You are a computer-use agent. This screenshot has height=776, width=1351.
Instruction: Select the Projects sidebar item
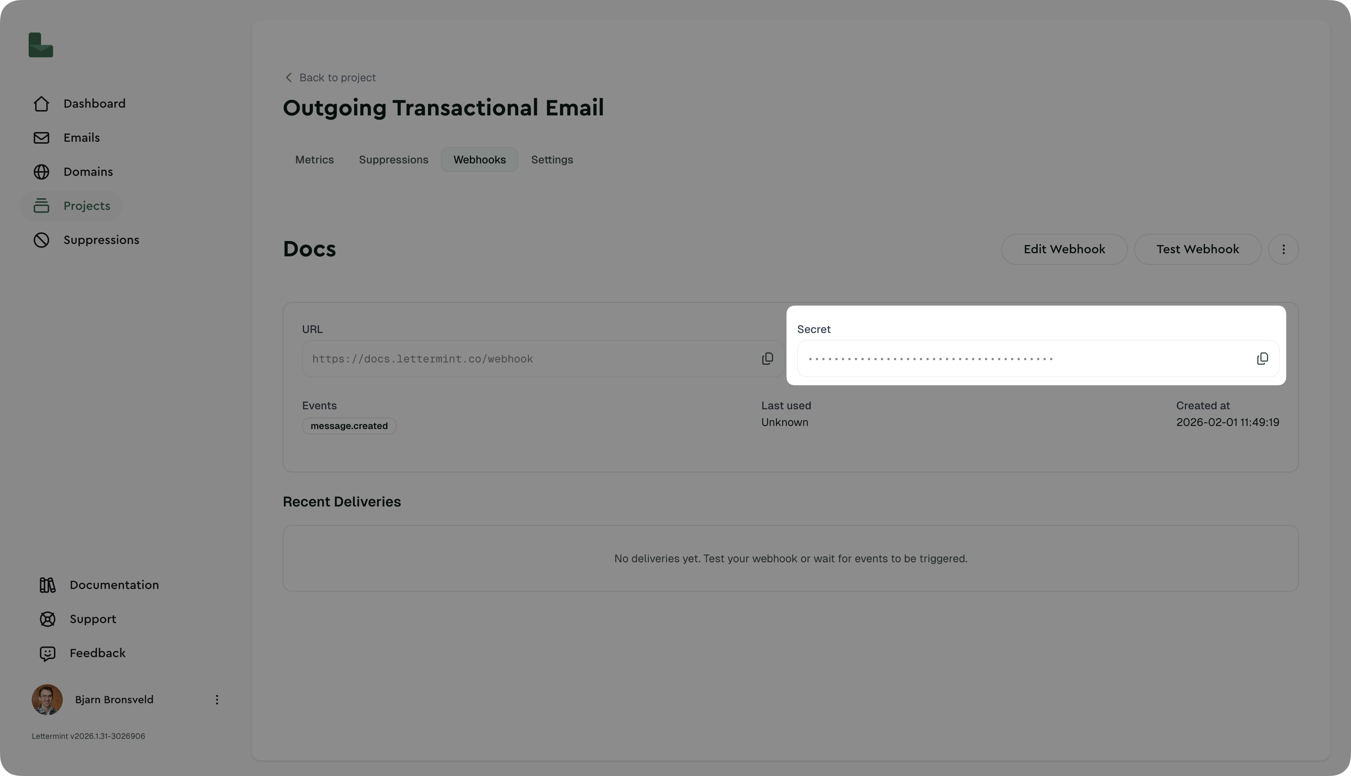(x=86, y=205)
